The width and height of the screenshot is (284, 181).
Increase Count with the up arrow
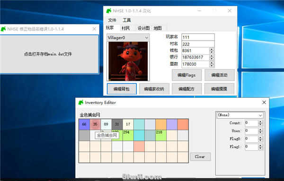tap(260, 122)
